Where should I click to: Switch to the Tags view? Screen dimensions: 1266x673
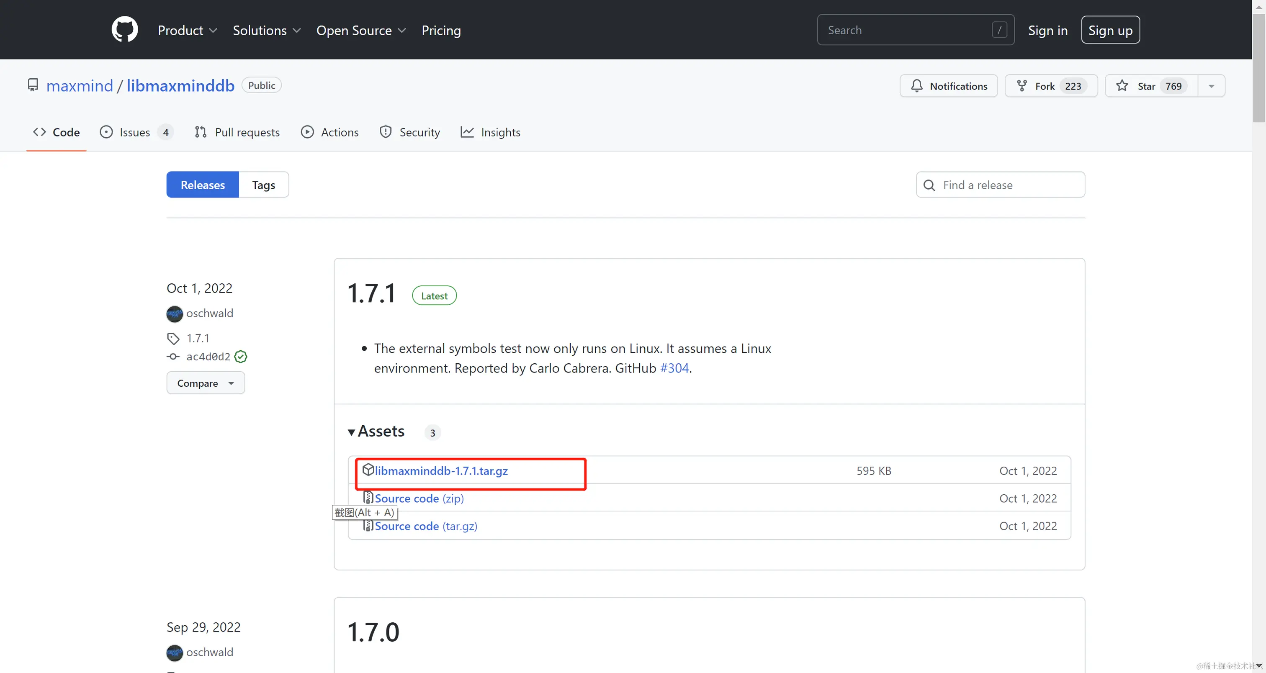(263, 184)
